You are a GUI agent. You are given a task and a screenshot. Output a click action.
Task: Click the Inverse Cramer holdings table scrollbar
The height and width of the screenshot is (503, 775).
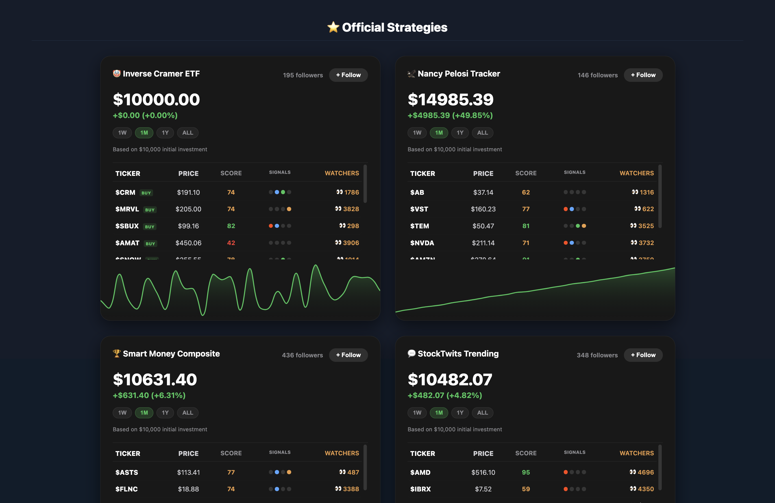tap(365, 184)
